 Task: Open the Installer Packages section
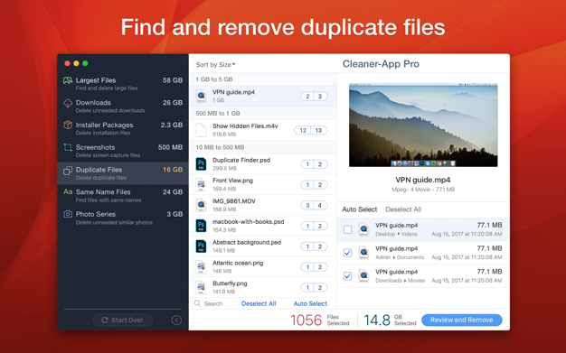[x=123, y=128]
